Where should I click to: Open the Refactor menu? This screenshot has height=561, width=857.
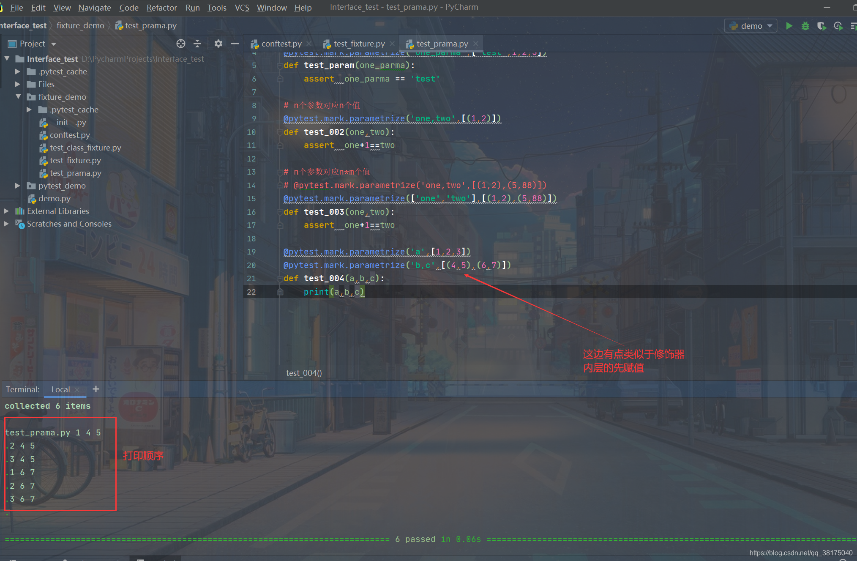coord(161,8)
